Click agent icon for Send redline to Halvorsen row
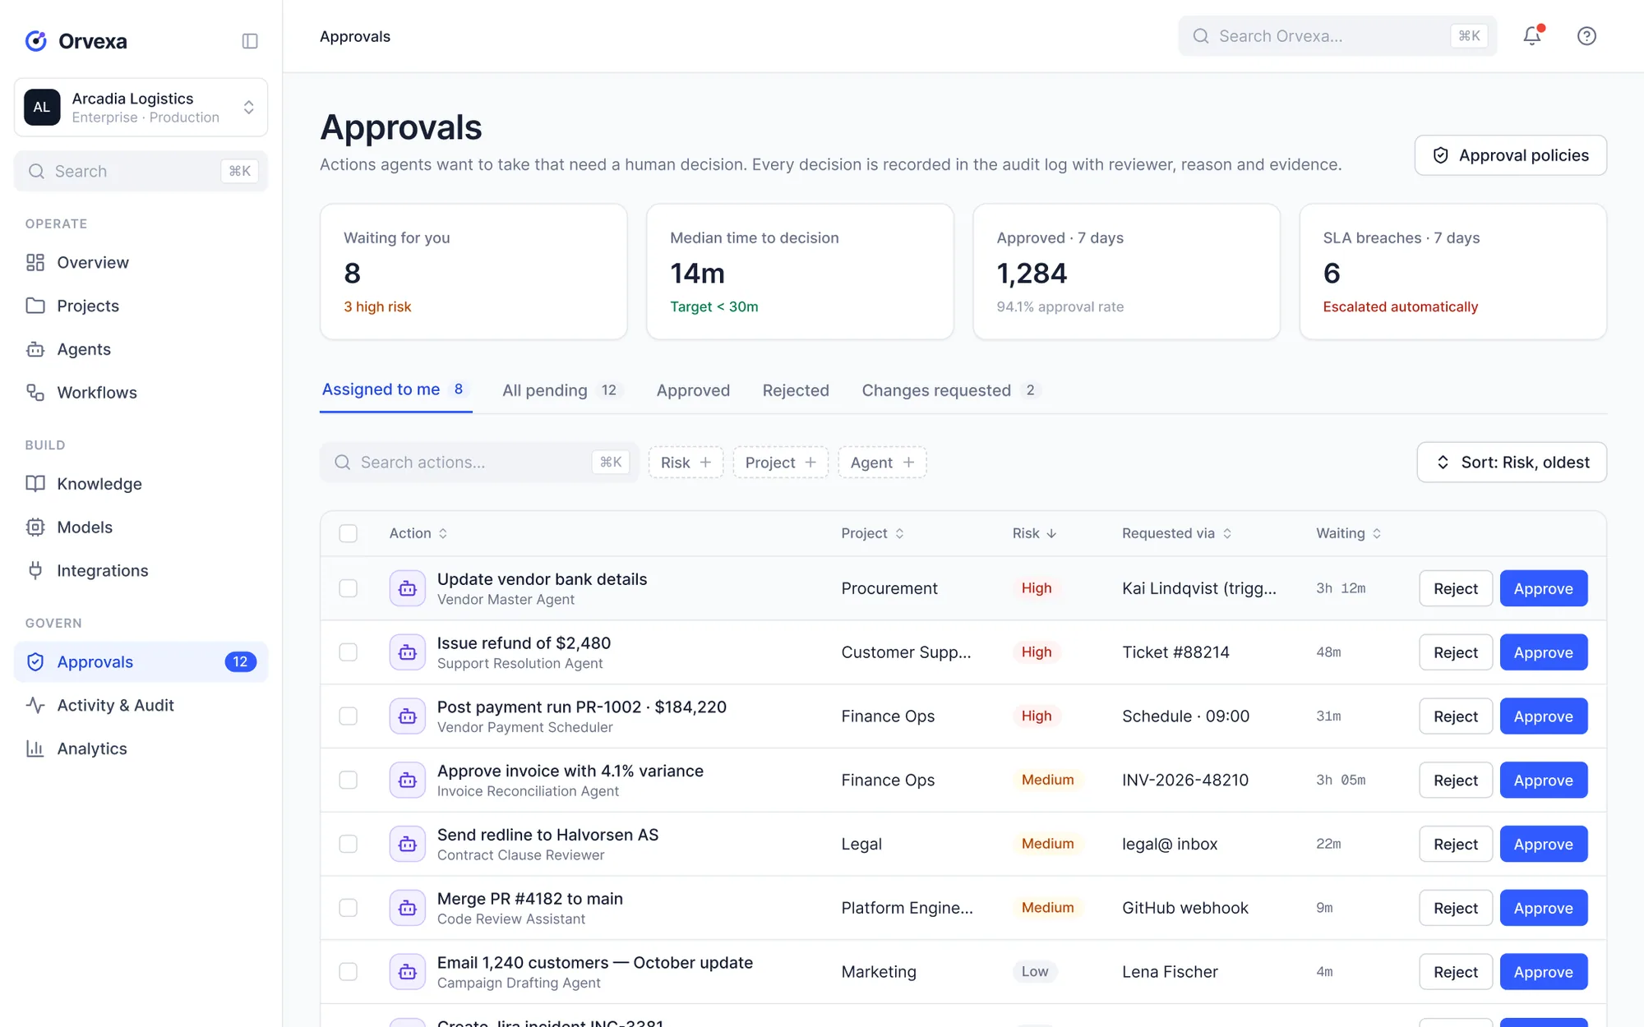This screenshot has height=1027, width=1644. (407, 844)
